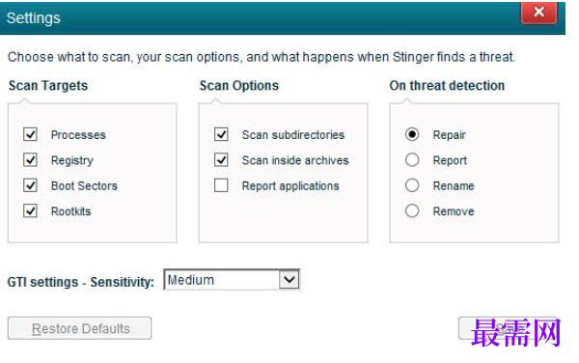Select the Repair radio button
The width and height of the screenshot is (579, 363).
pos(412,134)
